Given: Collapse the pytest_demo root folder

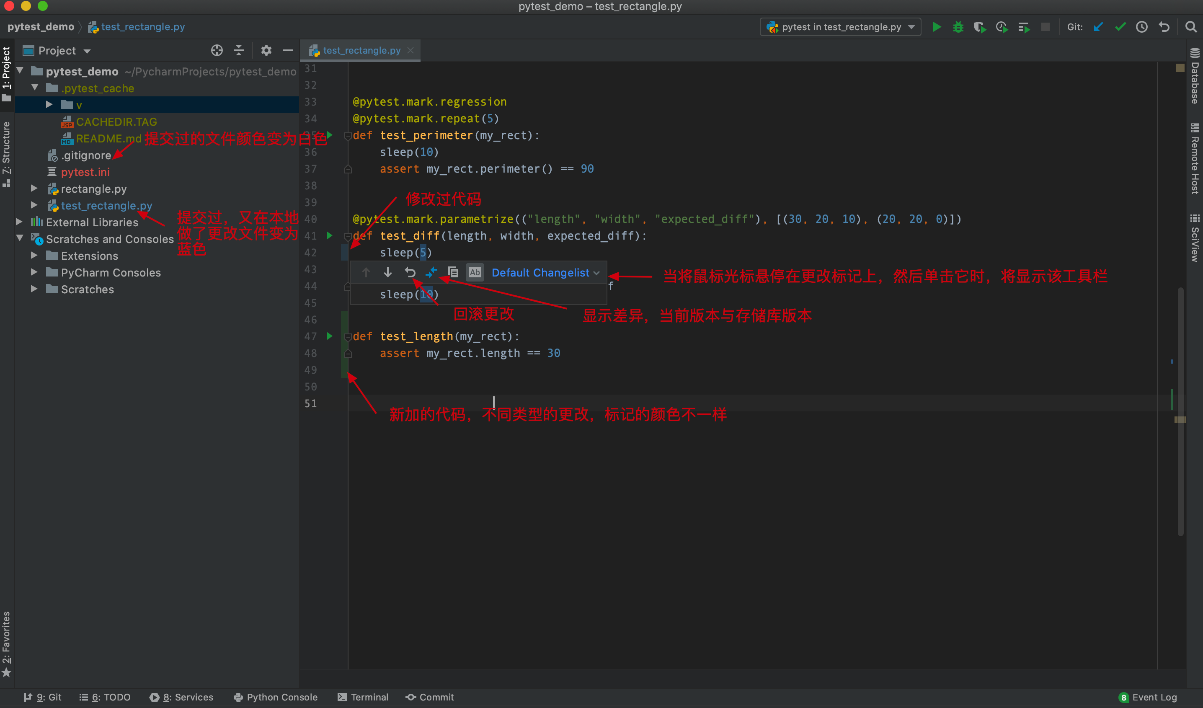Looking at the screenshot, I should click(20, 71).
